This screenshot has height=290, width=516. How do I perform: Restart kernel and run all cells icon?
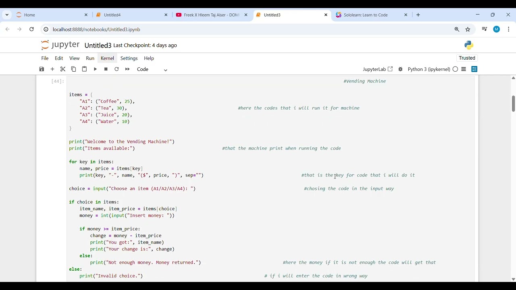tap(127, 69)
